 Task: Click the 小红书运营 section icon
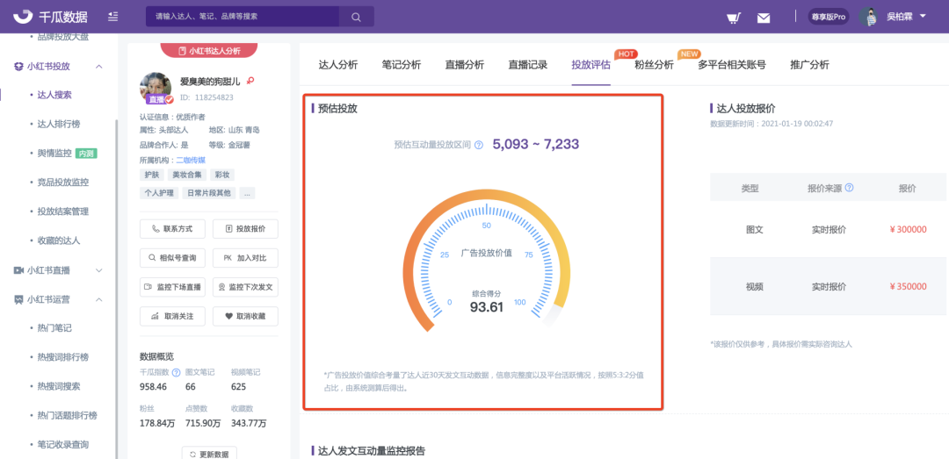click(x=18, y=299)
